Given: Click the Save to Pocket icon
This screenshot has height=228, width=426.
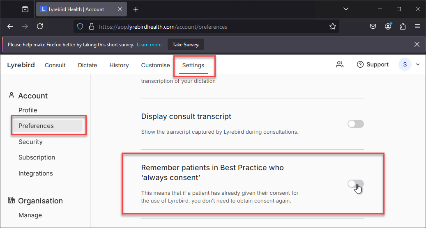Looking at the screenshot, I should [373, 26].
